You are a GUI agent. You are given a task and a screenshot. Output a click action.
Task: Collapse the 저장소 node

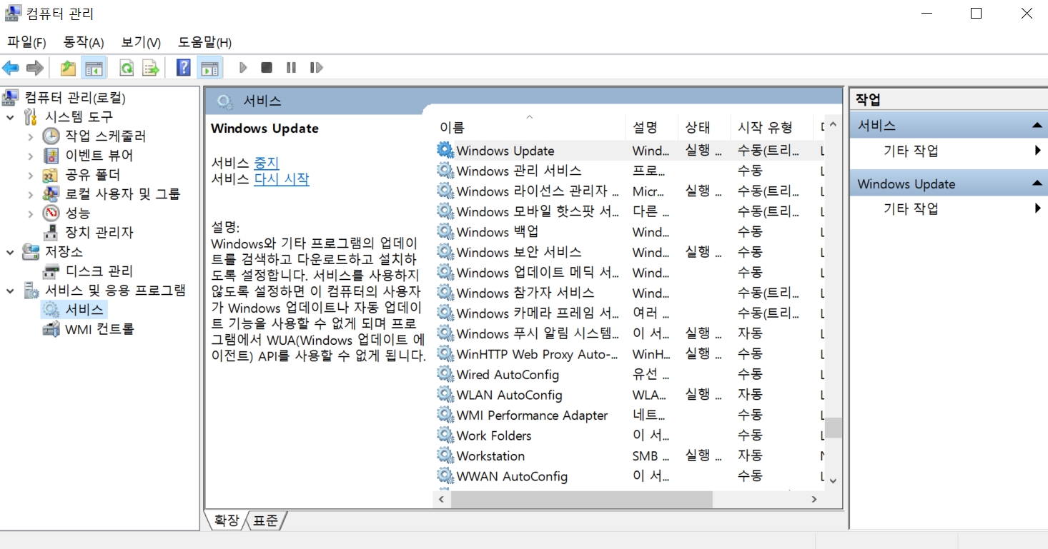tap(10, 251)
